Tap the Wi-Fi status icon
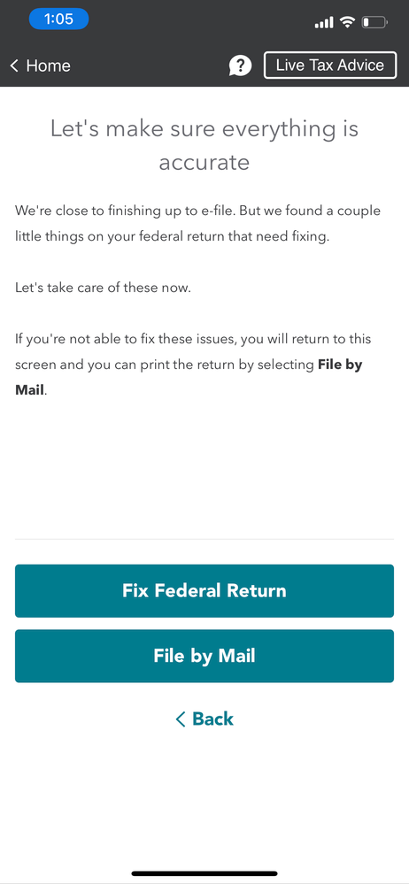Viewport: 409px width, 884px height. [348, 22]
